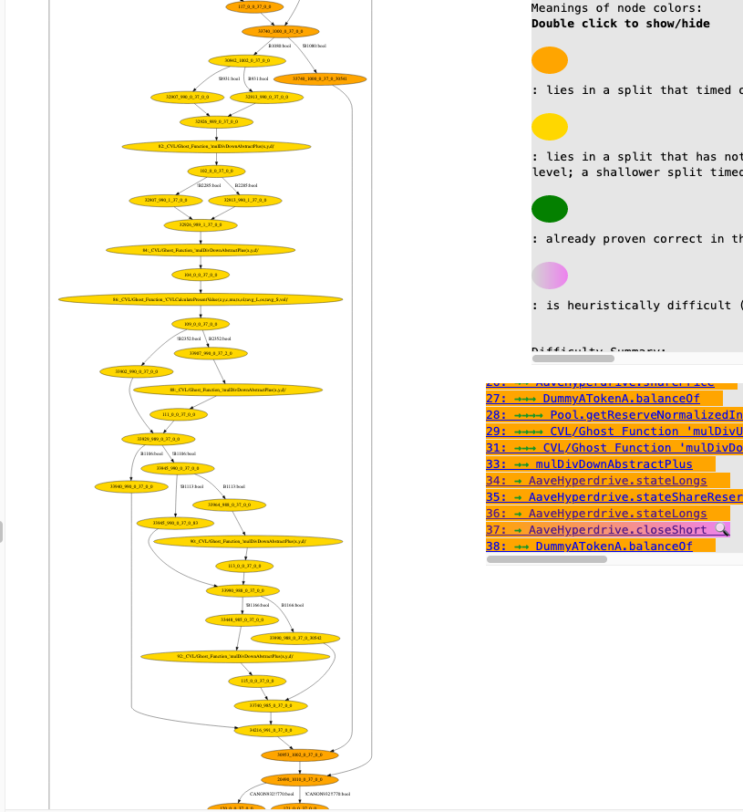This screenshot has height=812, width=743.
Task: Toggle the yellow shallower-split legend circle
Action: [551, 126]
